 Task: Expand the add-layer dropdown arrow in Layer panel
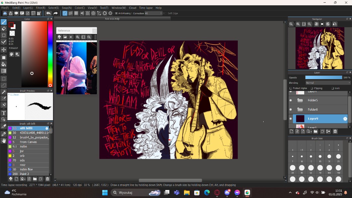click(312, 132)
